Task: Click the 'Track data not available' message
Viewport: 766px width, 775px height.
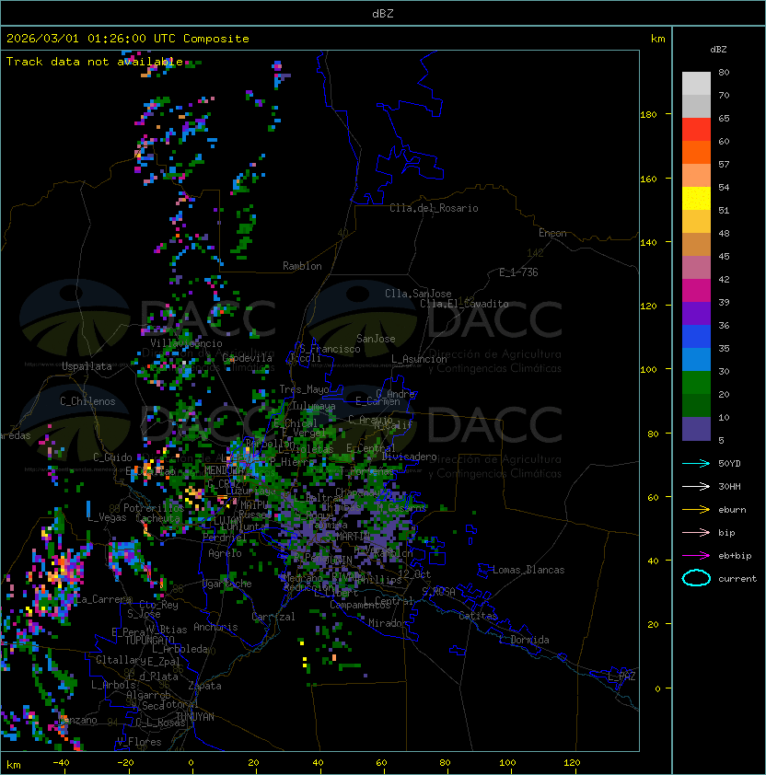Action: pyautogui.click(x=95, y=62)
